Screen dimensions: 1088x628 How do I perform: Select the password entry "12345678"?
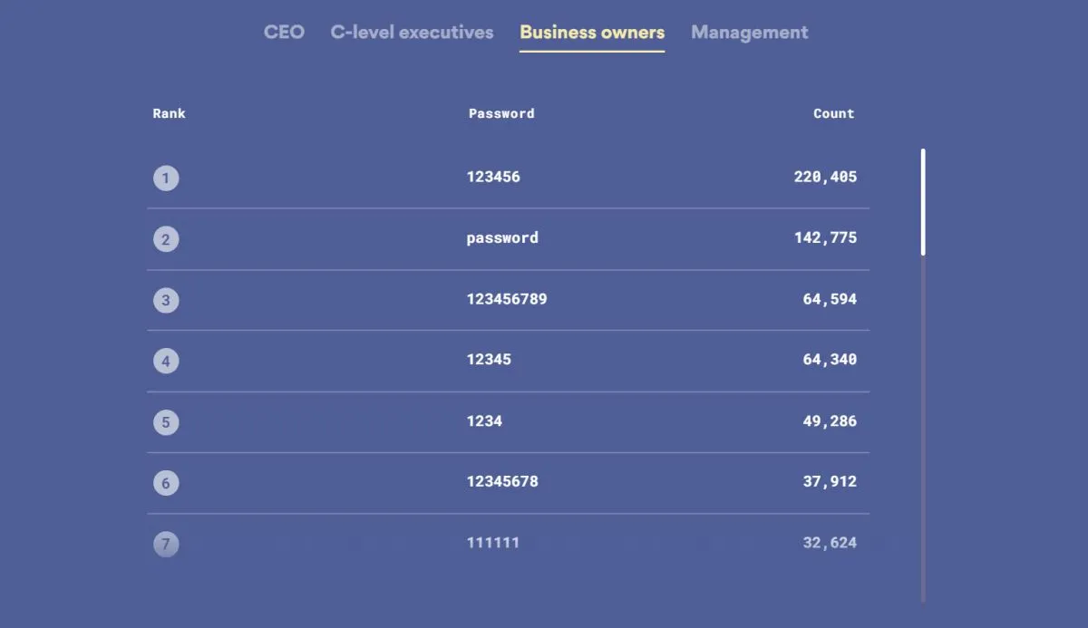point(502,481)
